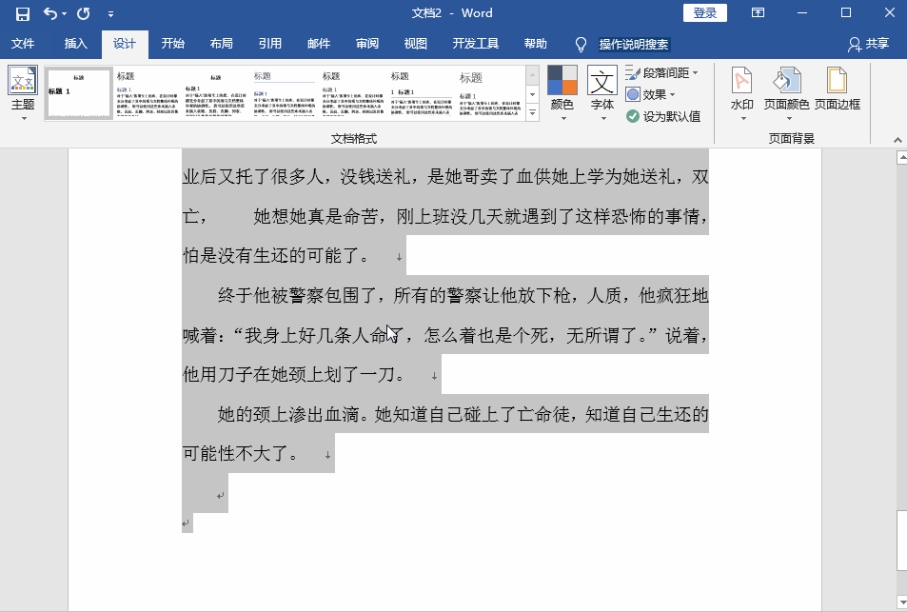The height and width of the screenshot is (612, 907).
Task: Click the Sign in (登录) button
Action: pyautogui.click(x=704, y=13)
